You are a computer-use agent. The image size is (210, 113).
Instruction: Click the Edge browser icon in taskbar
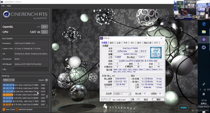pyautogui.click(x=204, y=24)
